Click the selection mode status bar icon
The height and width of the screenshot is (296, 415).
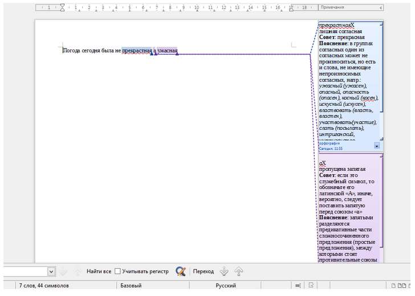pyautogui.click(x=298, y=285)
